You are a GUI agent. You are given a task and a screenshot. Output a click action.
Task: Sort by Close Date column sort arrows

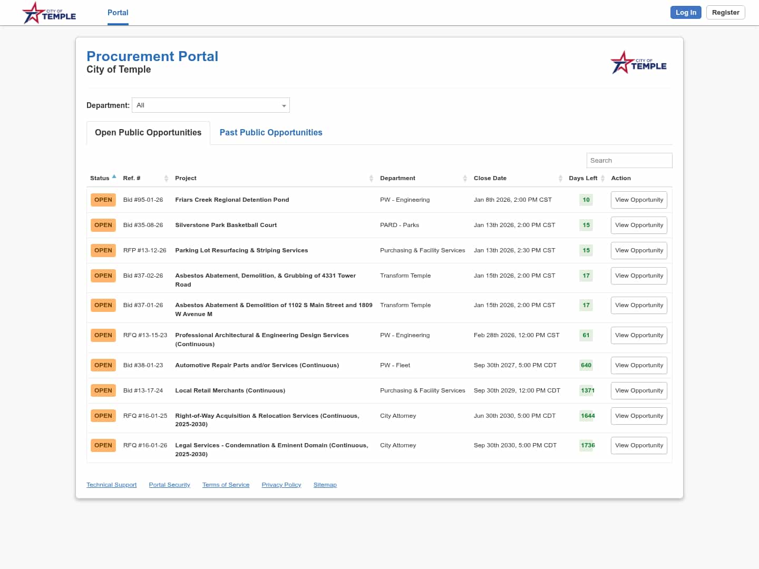560,179
